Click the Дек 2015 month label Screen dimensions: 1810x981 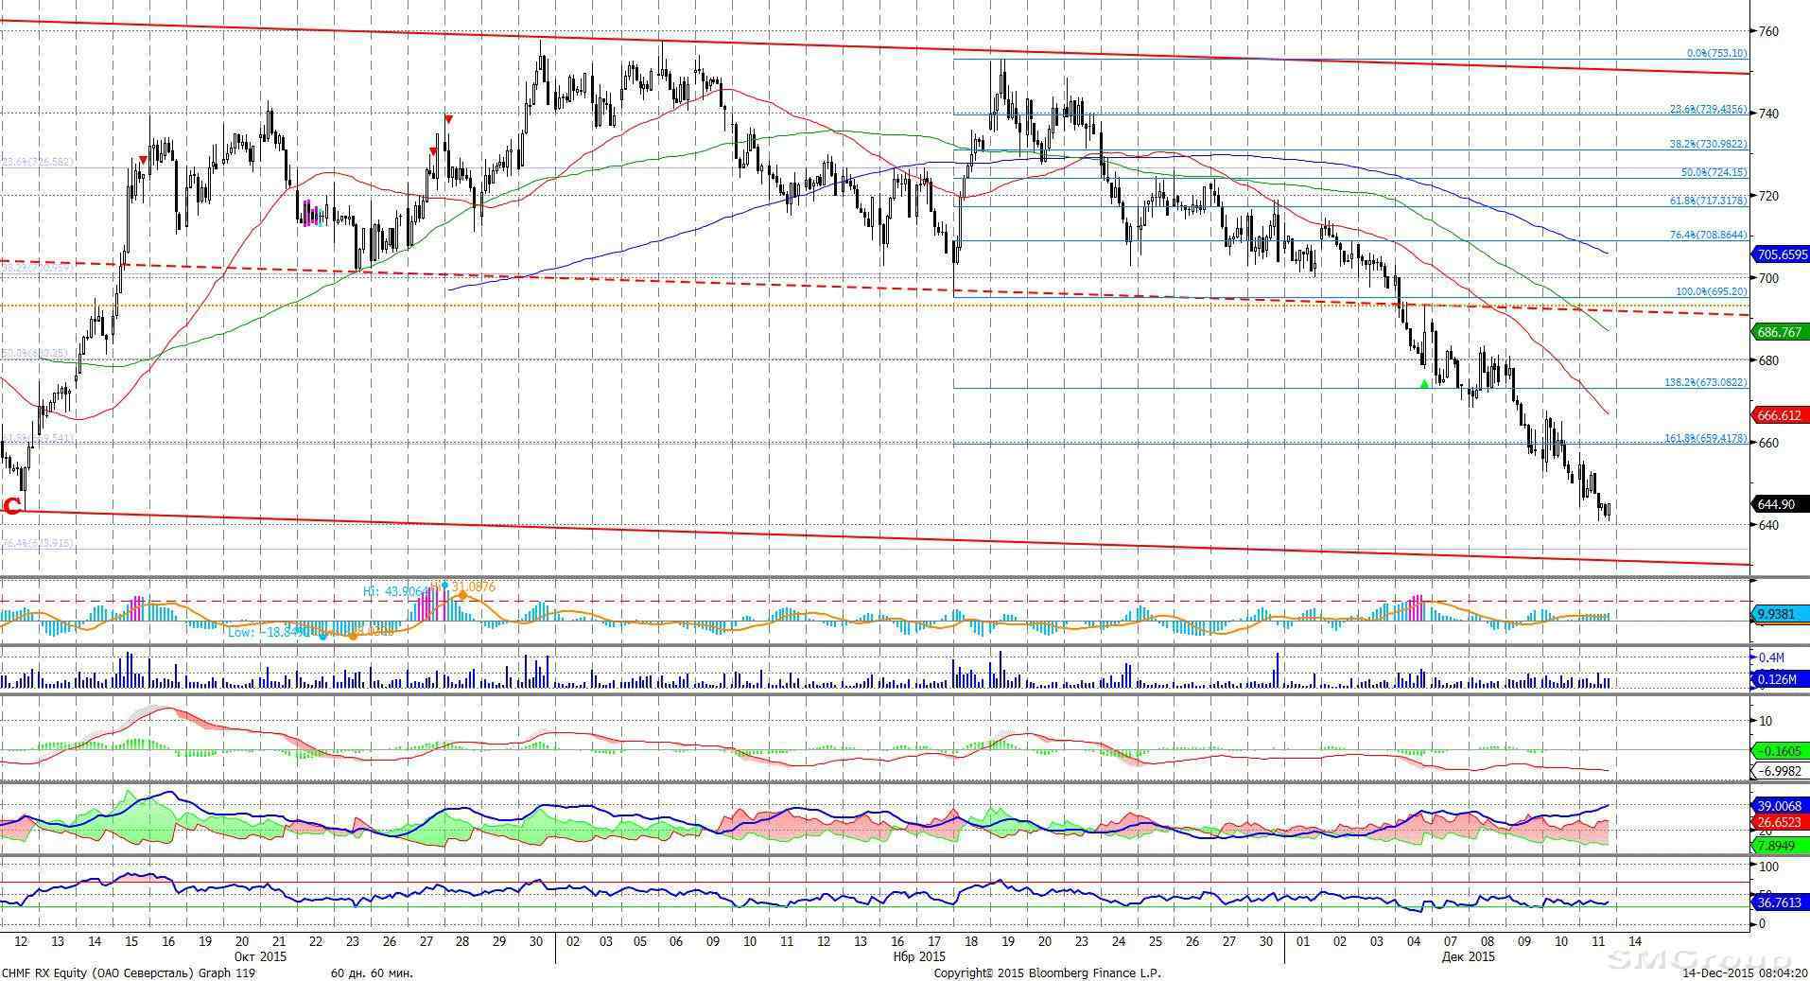(1468, 956)
